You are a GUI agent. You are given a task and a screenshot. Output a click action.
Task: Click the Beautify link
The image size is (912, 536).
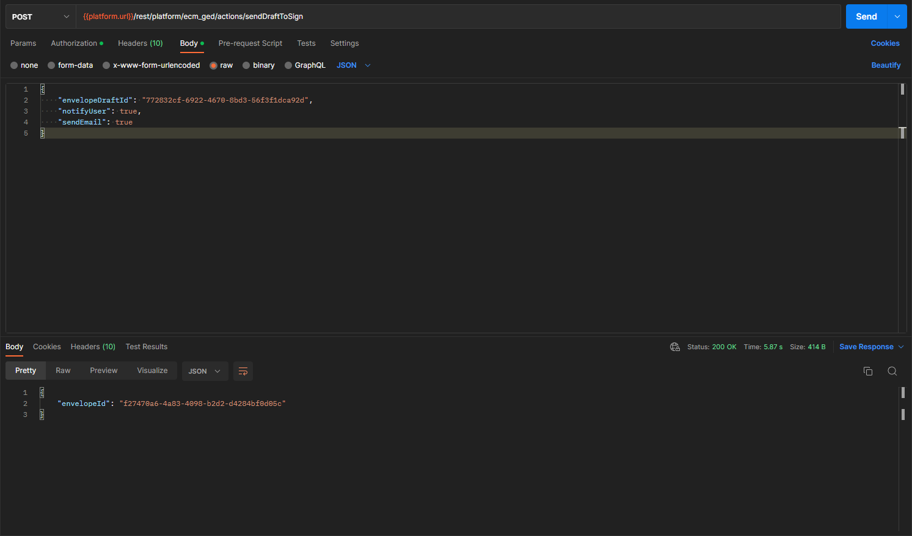point(886,65)
